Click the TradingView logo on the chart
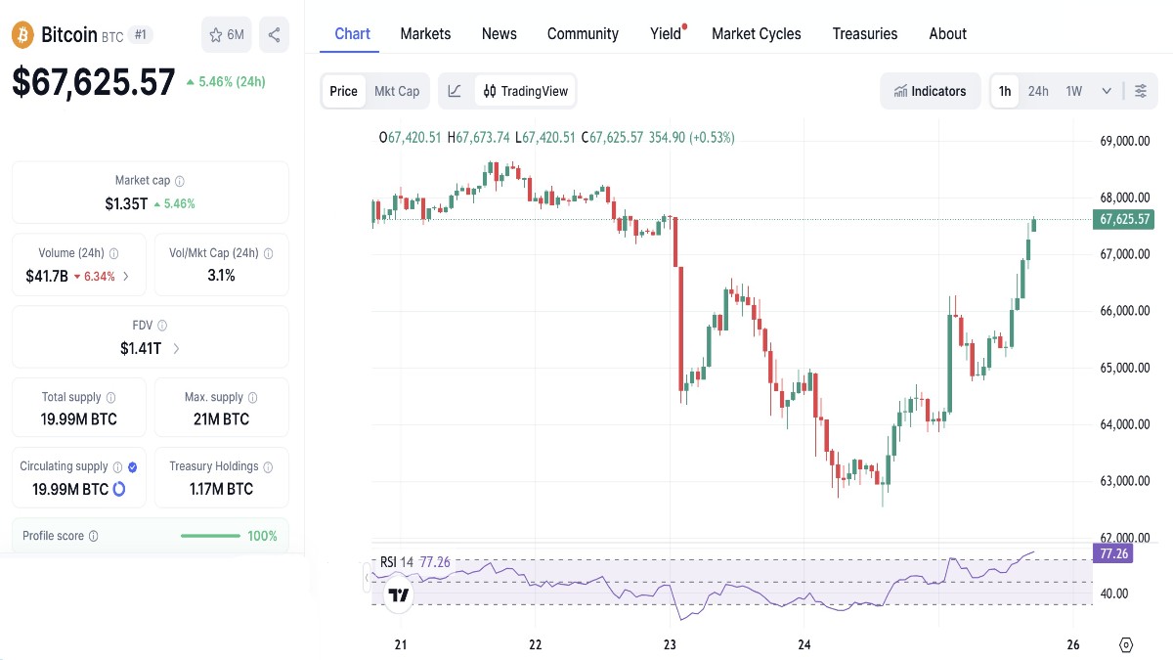The image size is (1173, 660). (398, 594)
